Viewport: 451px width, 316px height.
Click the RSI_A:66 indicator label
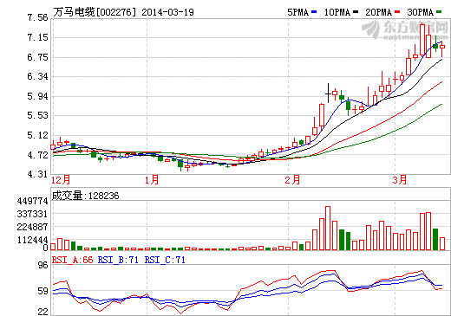tap(73, 260)
